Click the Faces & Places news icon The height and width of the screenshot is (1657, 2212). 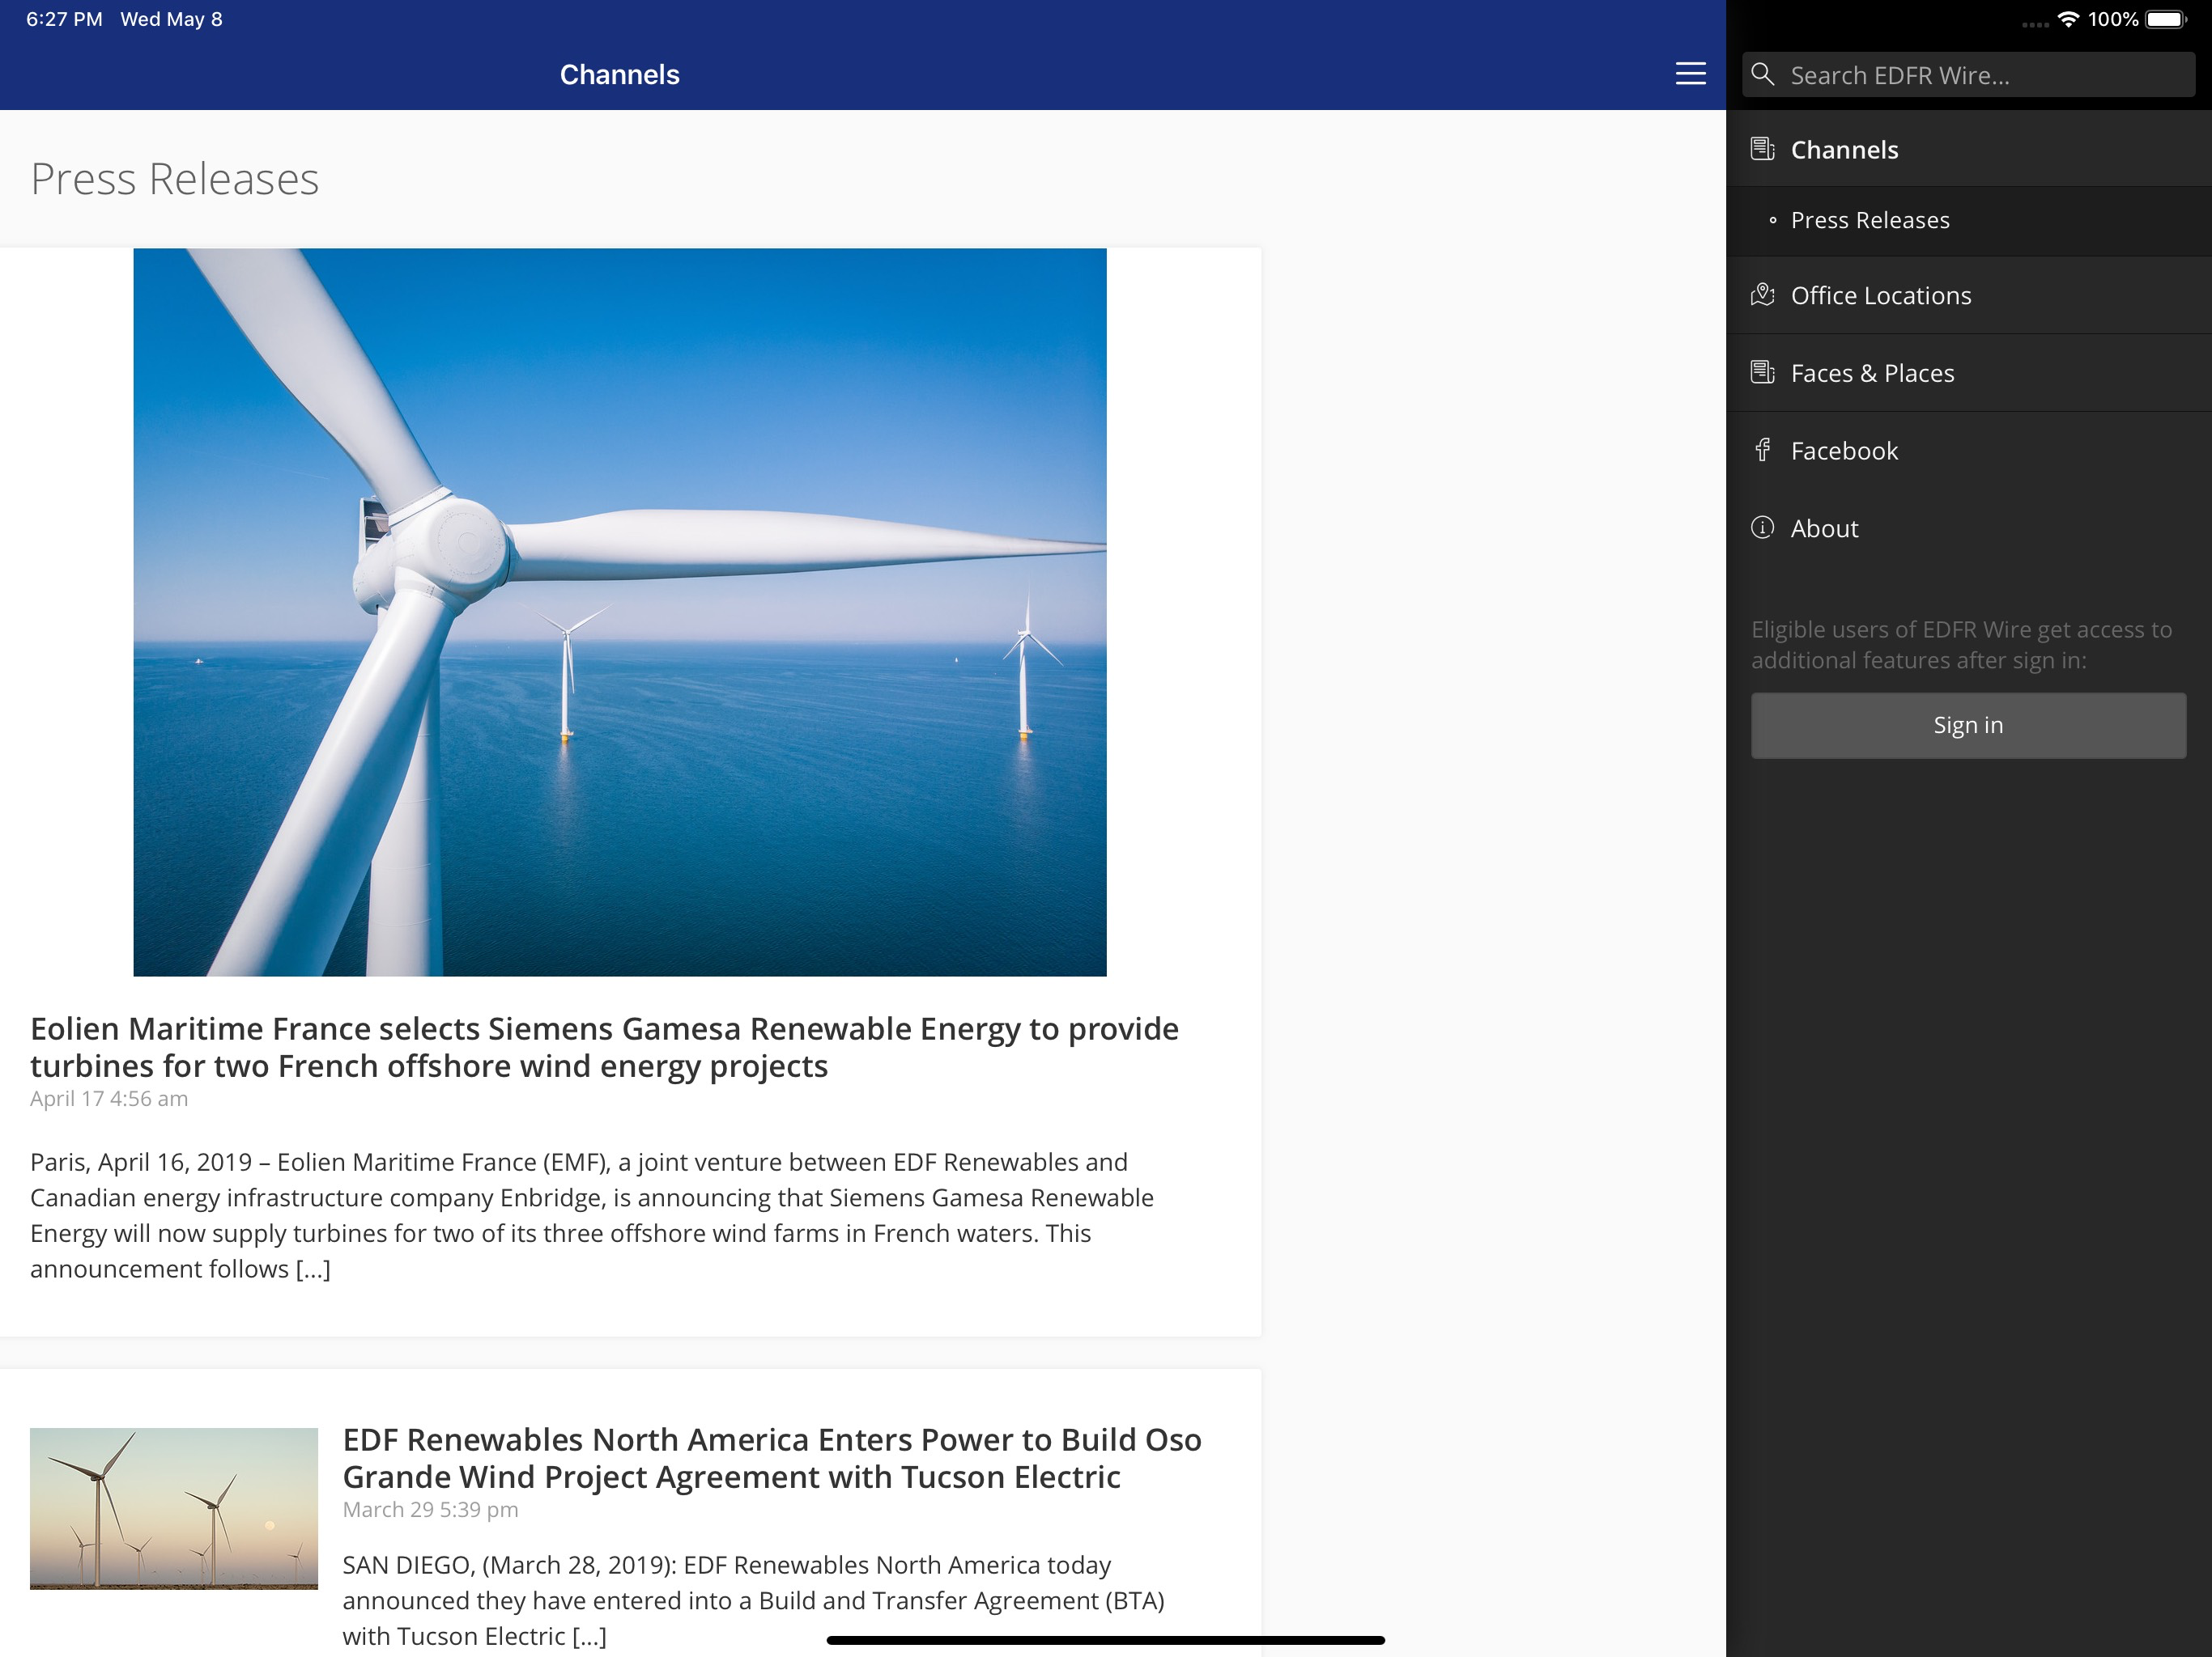click(x=1762, y=373)
